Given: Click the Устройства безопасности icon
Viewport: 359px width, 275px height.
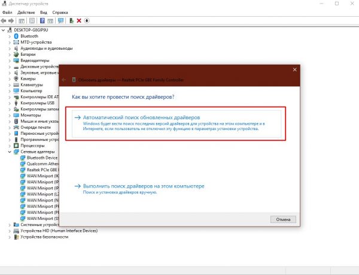Looking at the screenshot, I should 16,237.
